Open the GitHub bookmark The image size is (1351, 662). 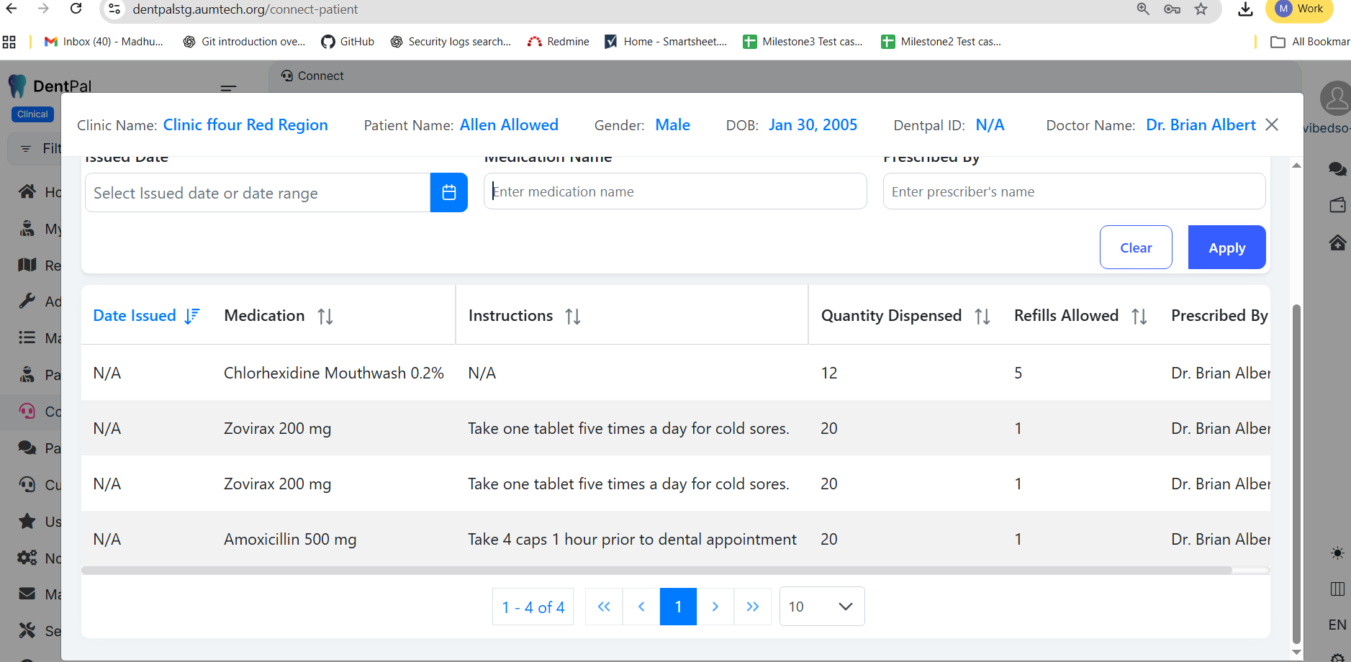[348, 42]
